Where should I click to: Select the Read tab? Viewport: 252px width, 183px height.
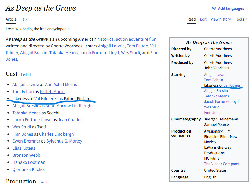(x=192, y=19)
